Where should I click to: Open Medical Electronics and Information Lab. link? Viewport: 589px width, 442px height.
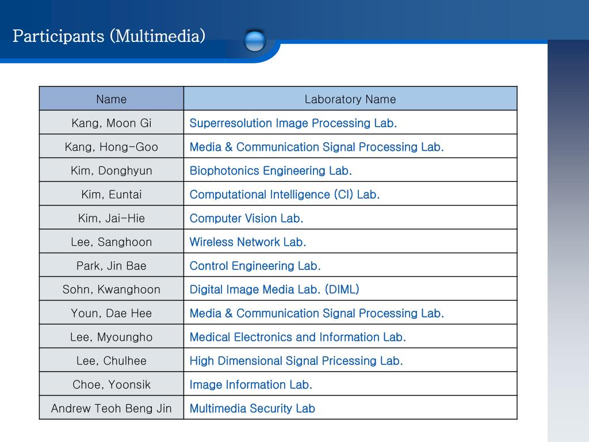297,337
